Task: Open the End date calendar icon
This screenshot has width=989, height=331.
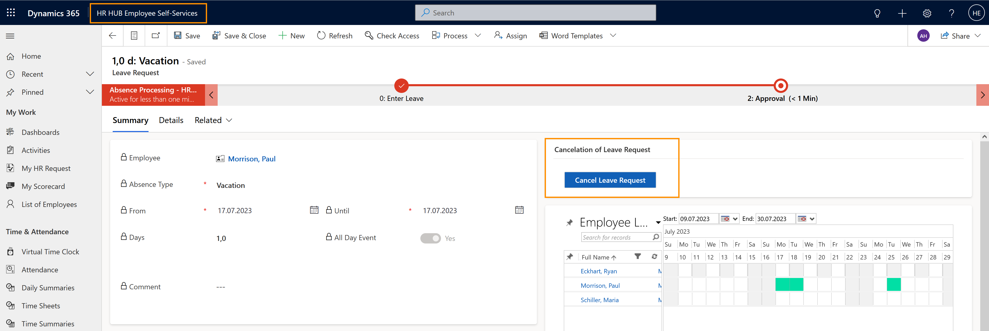Action: click(x=802, y=219)
